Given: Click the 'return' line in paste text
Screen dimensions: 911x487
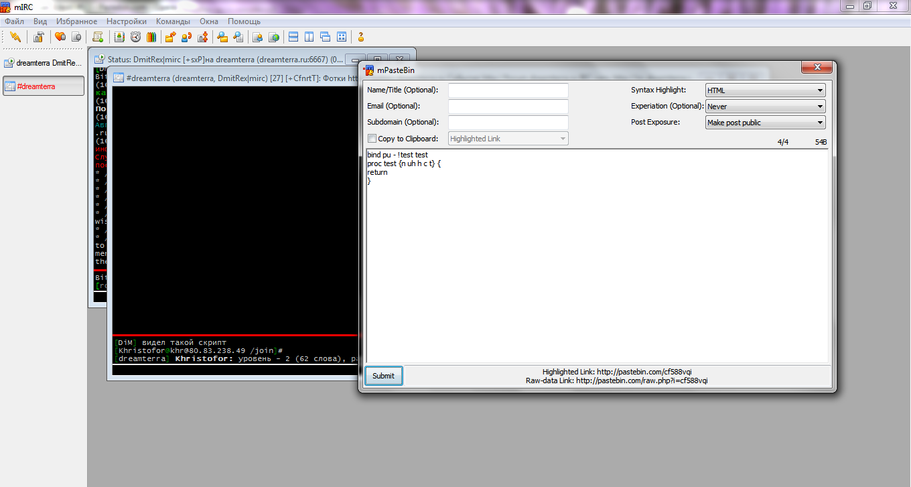Looking at the screenshot, I should [x=377, y=172].
